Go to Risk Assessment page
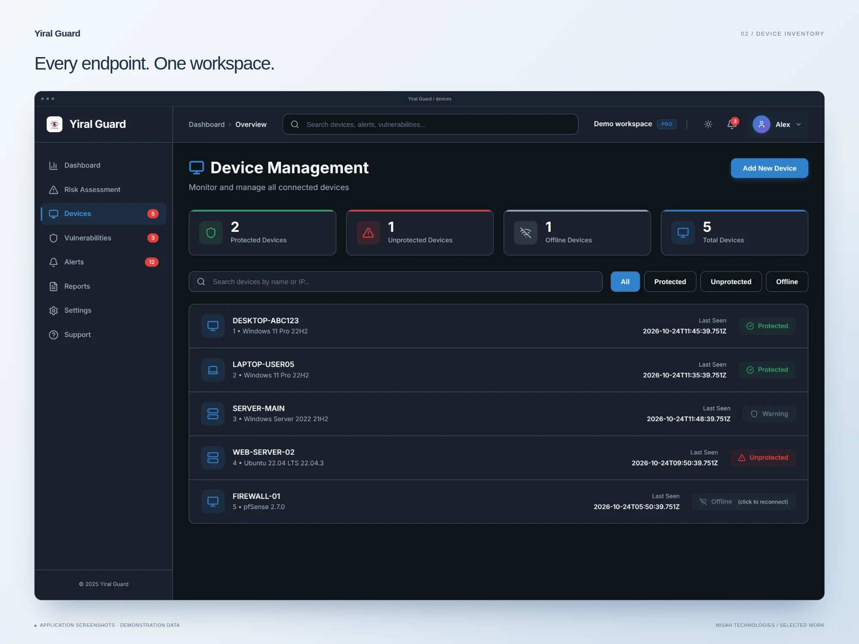Viewport: 859px width, 644px height. tap(104, 189)
